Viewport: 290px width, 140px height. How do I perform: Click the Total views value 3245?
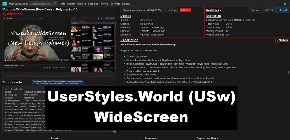229,24
